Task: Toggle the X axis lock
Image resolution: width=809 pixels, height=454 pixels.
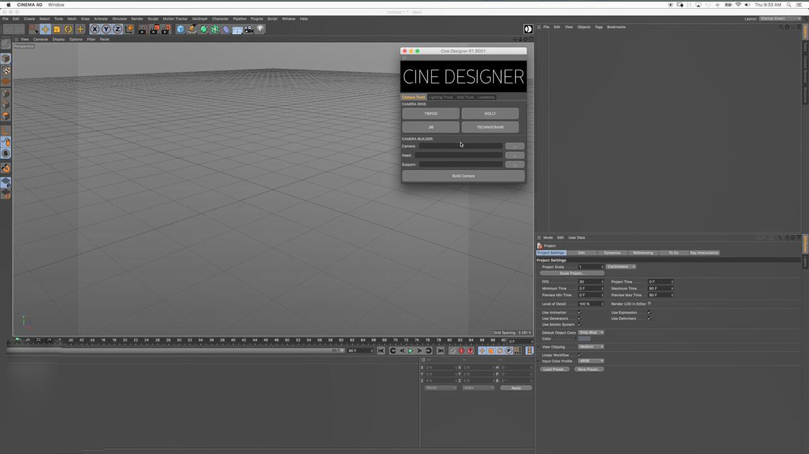Action: 95,29
